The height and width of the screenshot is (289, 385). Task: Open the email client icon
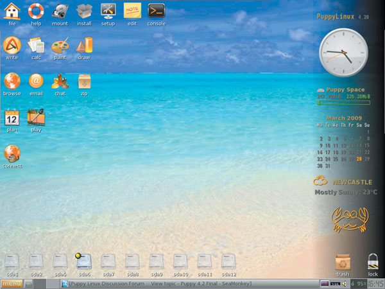36,82
